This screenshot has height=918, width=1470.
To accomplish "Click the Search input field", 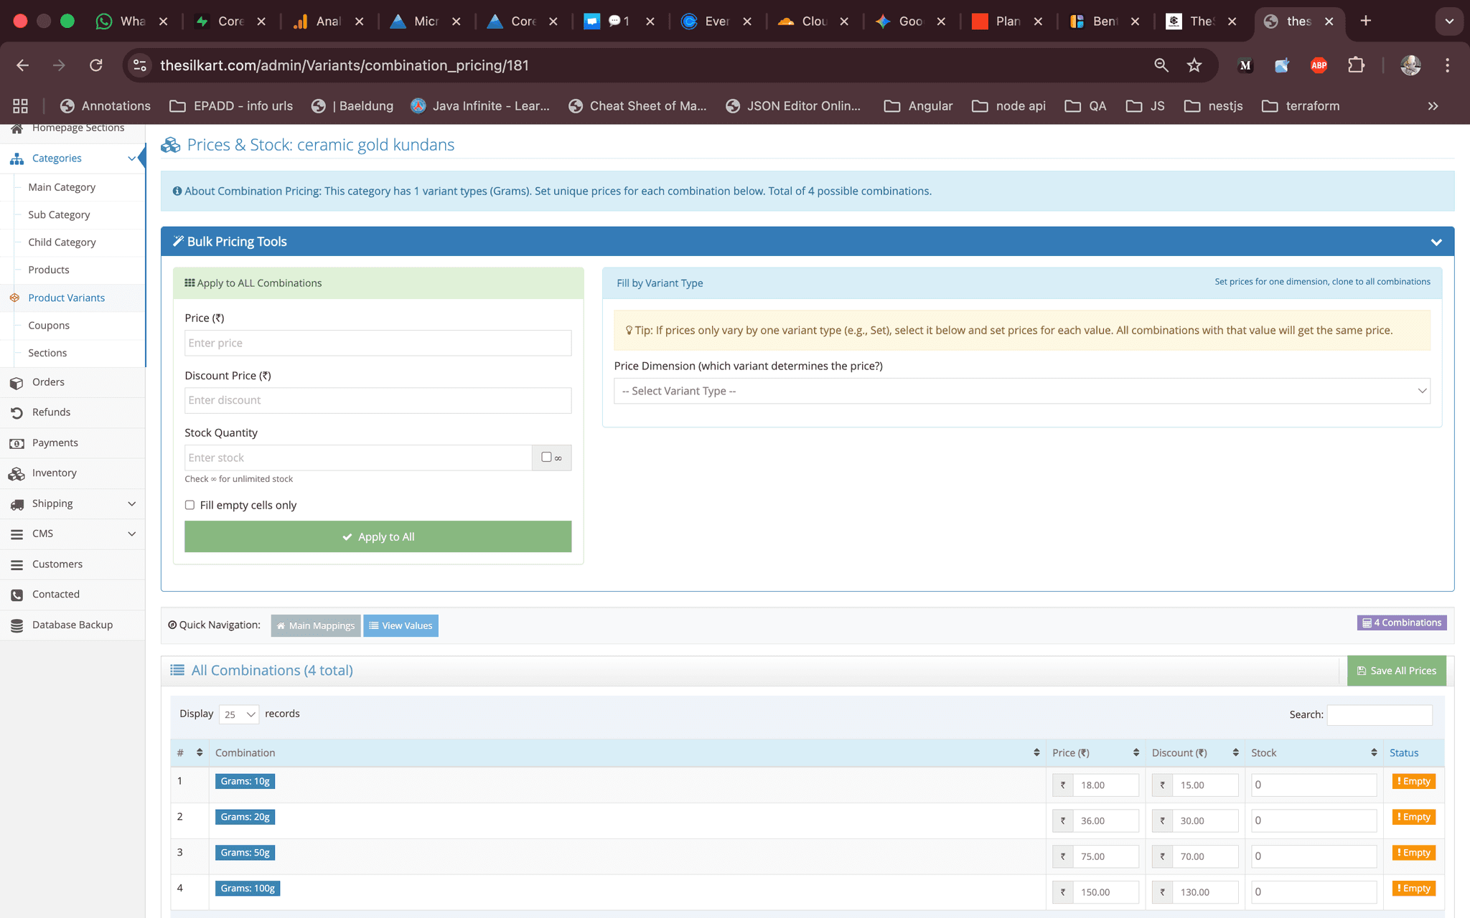I will 1379,715.
